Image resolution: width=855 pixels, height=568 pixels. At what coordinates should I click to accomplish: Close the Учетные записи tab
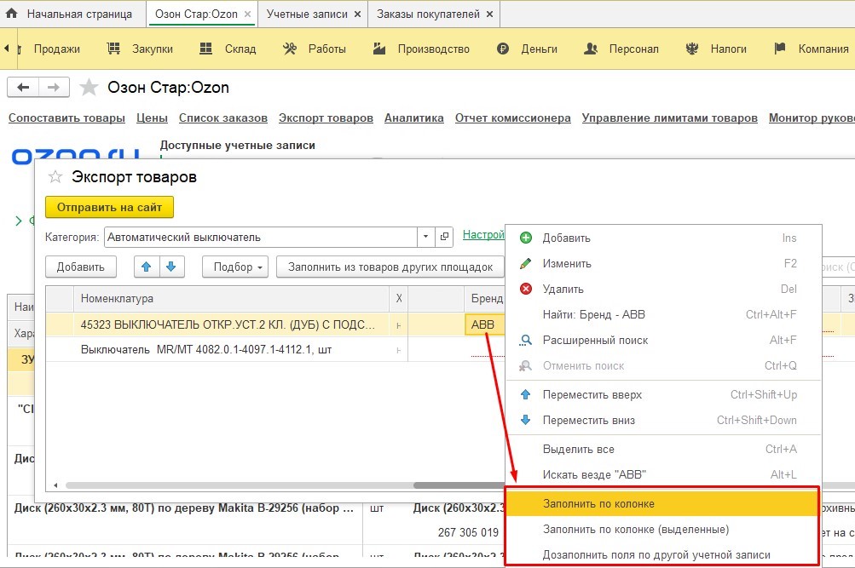point(358,14)
